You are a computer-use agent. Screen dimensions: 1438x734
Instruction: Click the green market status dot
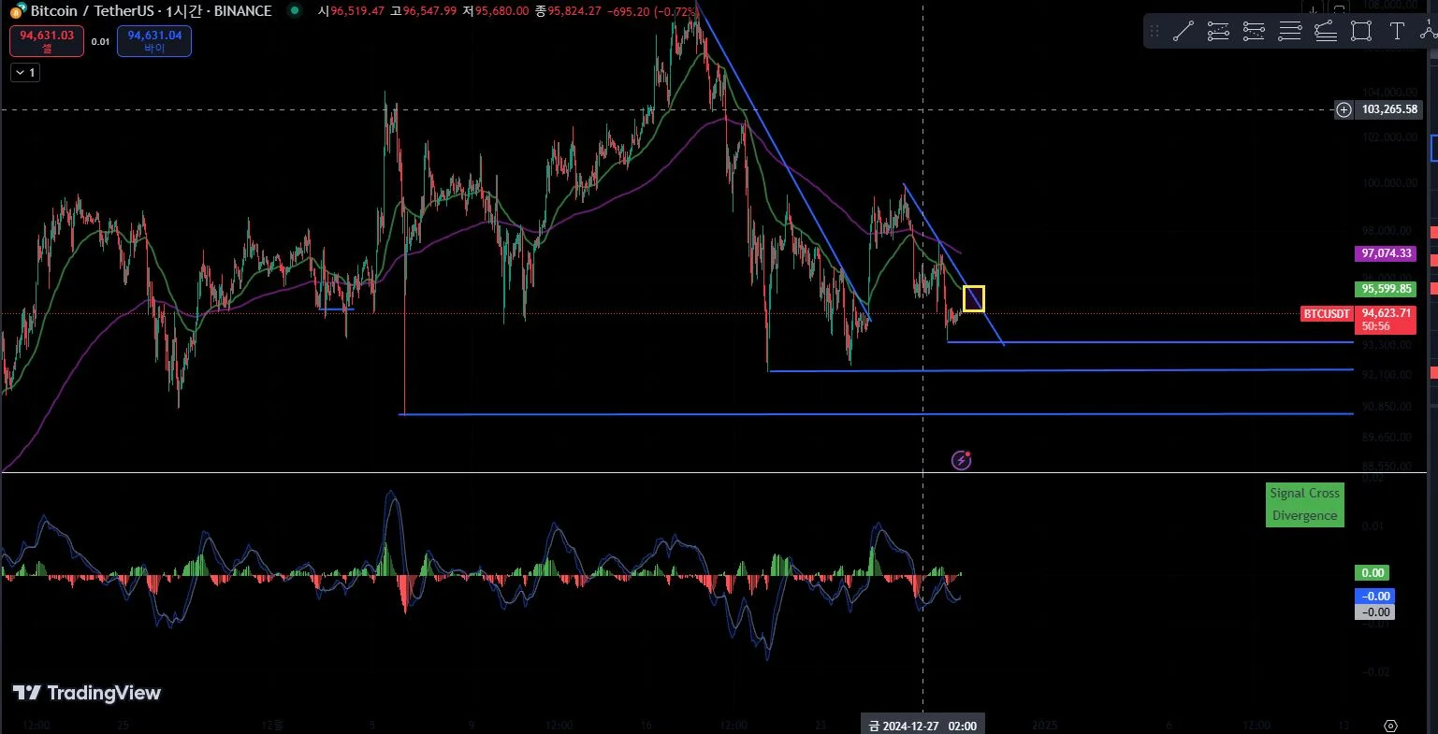pos(296,11)
